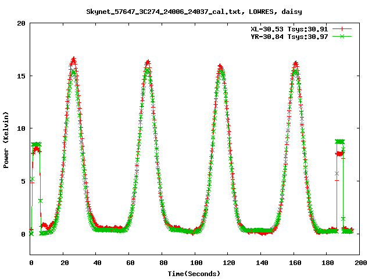Click the Time(Seconds) x-axis label
The height and width of the screenshot is (279, 372).
click(194, 274)
